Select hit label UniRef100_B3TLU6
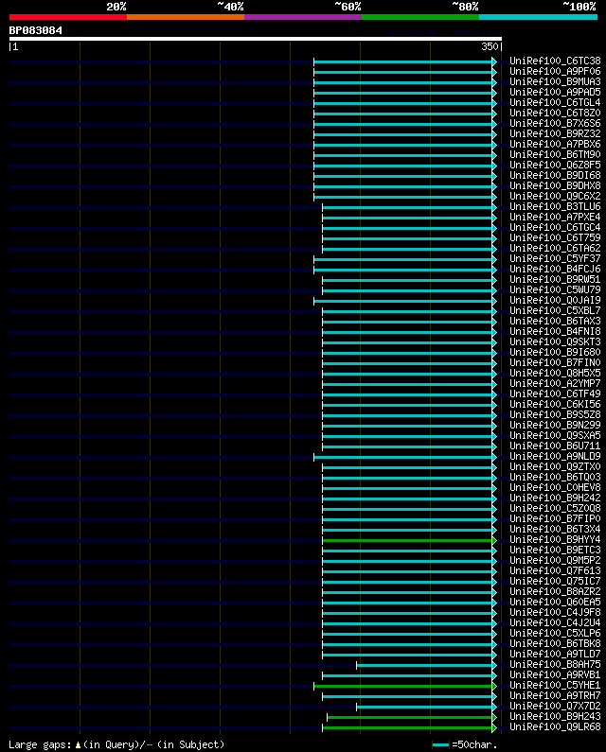Viewport: 606px width, 752px height. (555, 206)
